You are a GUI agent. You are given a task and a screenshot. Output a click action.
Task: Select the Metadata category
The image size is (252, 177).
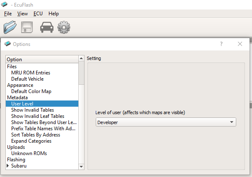coord(17,98)
